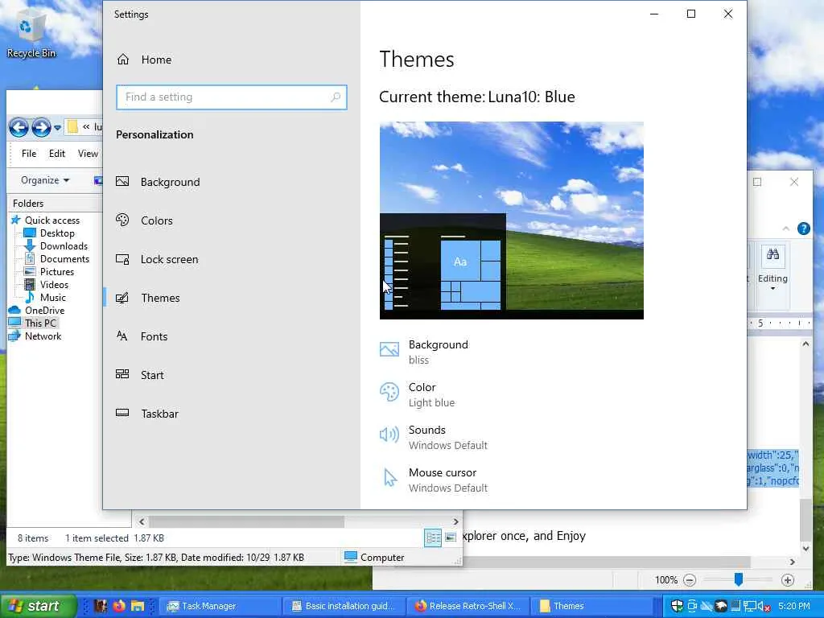Switch to Basic installation guide taskbar button
The image size is (824, 618).
344,606
